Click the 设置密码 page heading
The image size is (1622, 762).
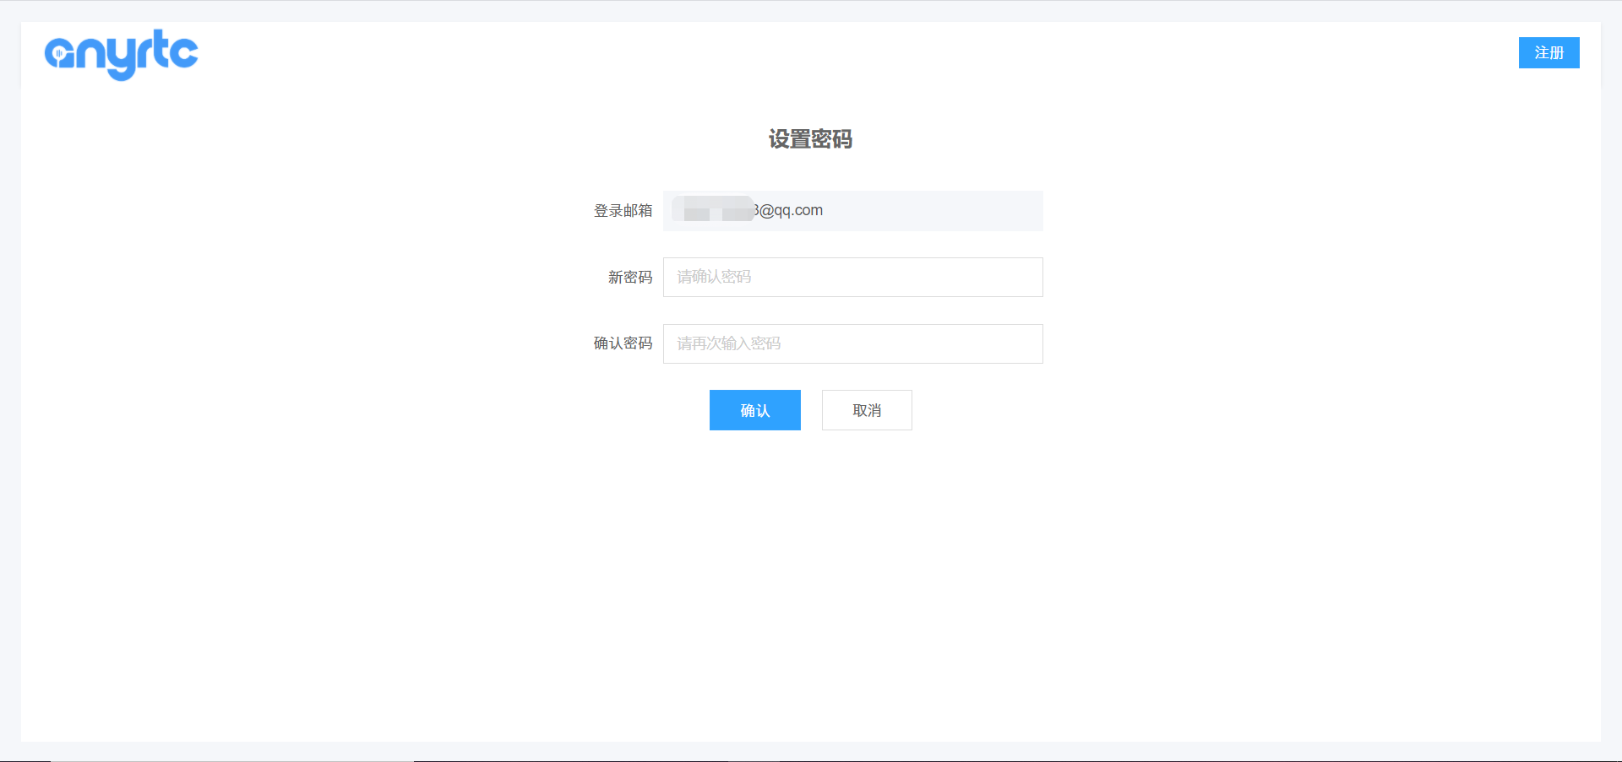[810, 139]
